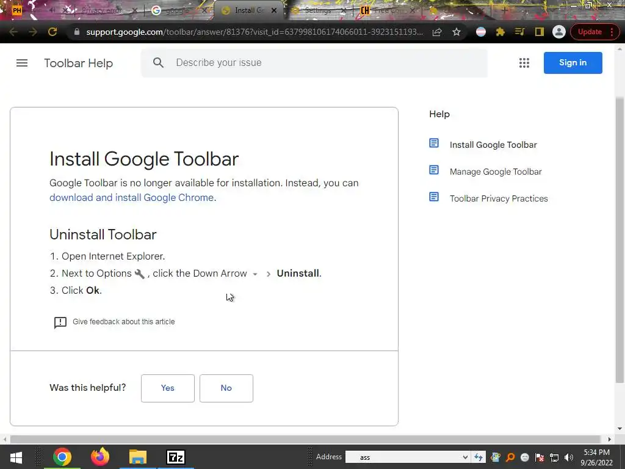
Task: Open the Google apps grid
Action: [524, 63]
